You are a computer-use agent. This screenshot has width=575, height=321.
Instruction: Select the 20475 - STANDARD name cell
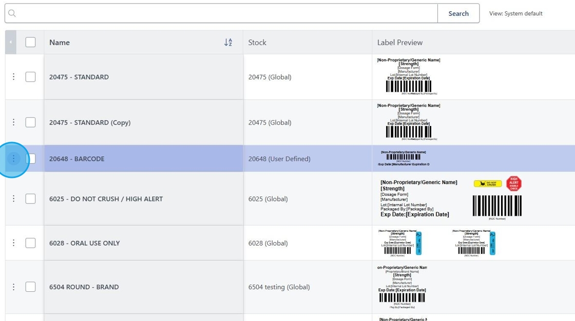[143, 76]
